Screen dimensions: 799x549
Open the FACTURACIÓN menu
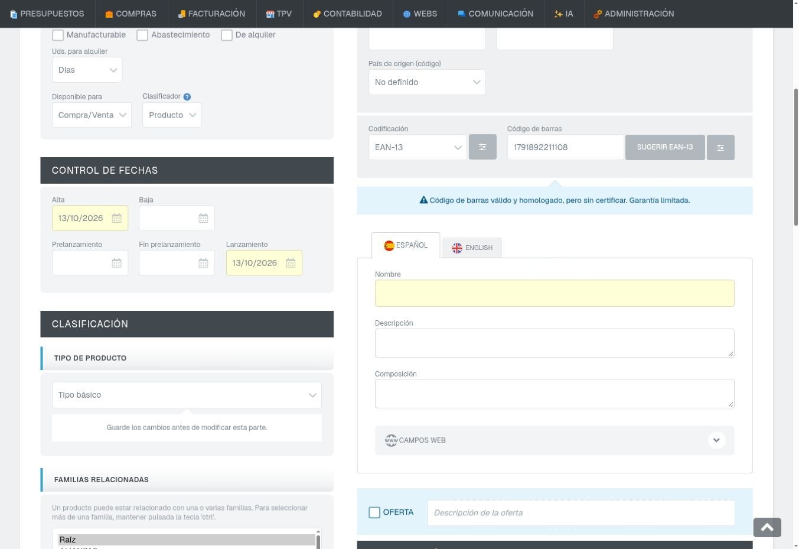pos(211,14)
